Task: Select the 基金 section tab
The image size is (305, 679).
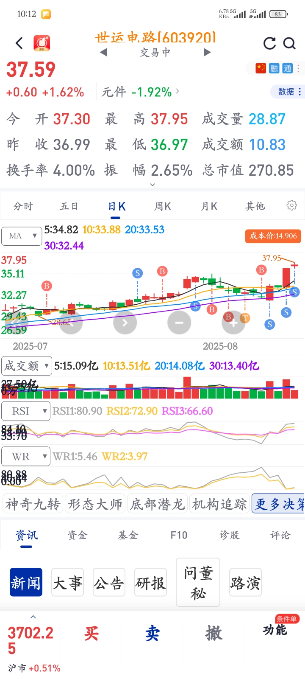Action: tap(128, 535)
